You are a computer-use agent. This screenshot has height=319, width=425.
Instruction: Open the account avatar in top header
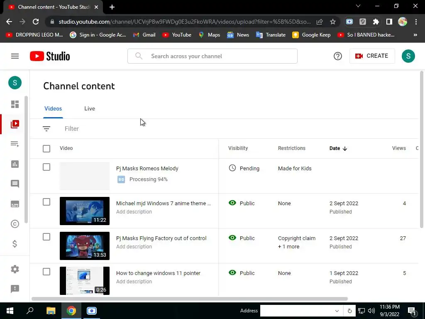tap(408, 56)
